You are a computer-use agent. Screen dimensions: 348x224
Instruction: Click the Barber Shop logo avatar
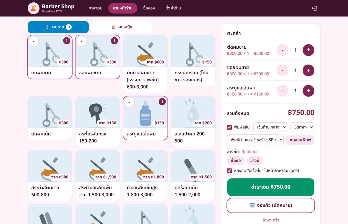34,8
